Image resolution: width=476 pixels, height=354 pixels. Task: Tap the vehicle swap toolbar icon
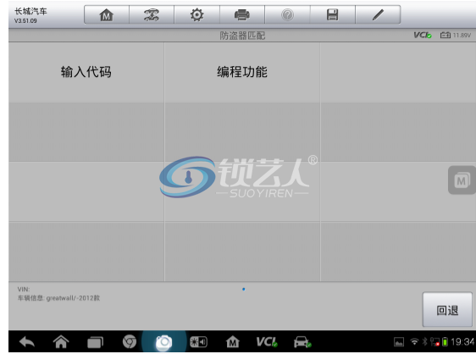tap(152, 14)
